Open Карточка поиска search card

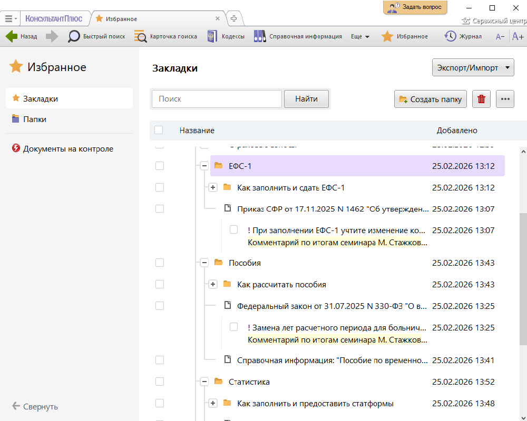(165, 36)
